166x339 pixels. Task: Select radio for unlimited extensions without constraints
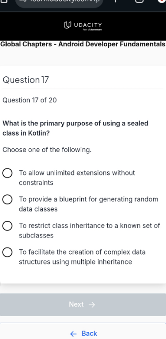click(x=8, y=173)
